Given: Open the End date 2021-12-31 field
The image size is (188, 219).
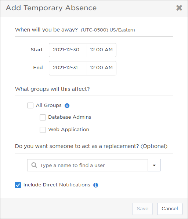Looking at the screenshot, I should pyautogui.click(x=68, y=68).
